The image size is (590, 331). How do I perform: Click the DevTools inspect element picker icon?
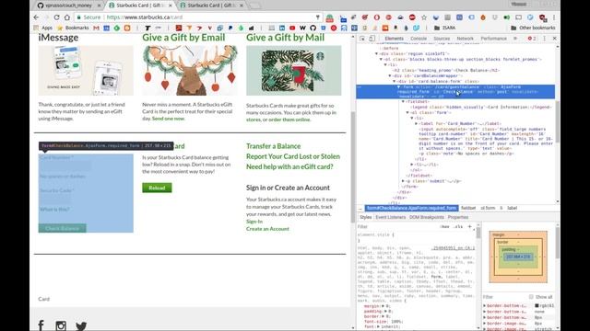362,39
